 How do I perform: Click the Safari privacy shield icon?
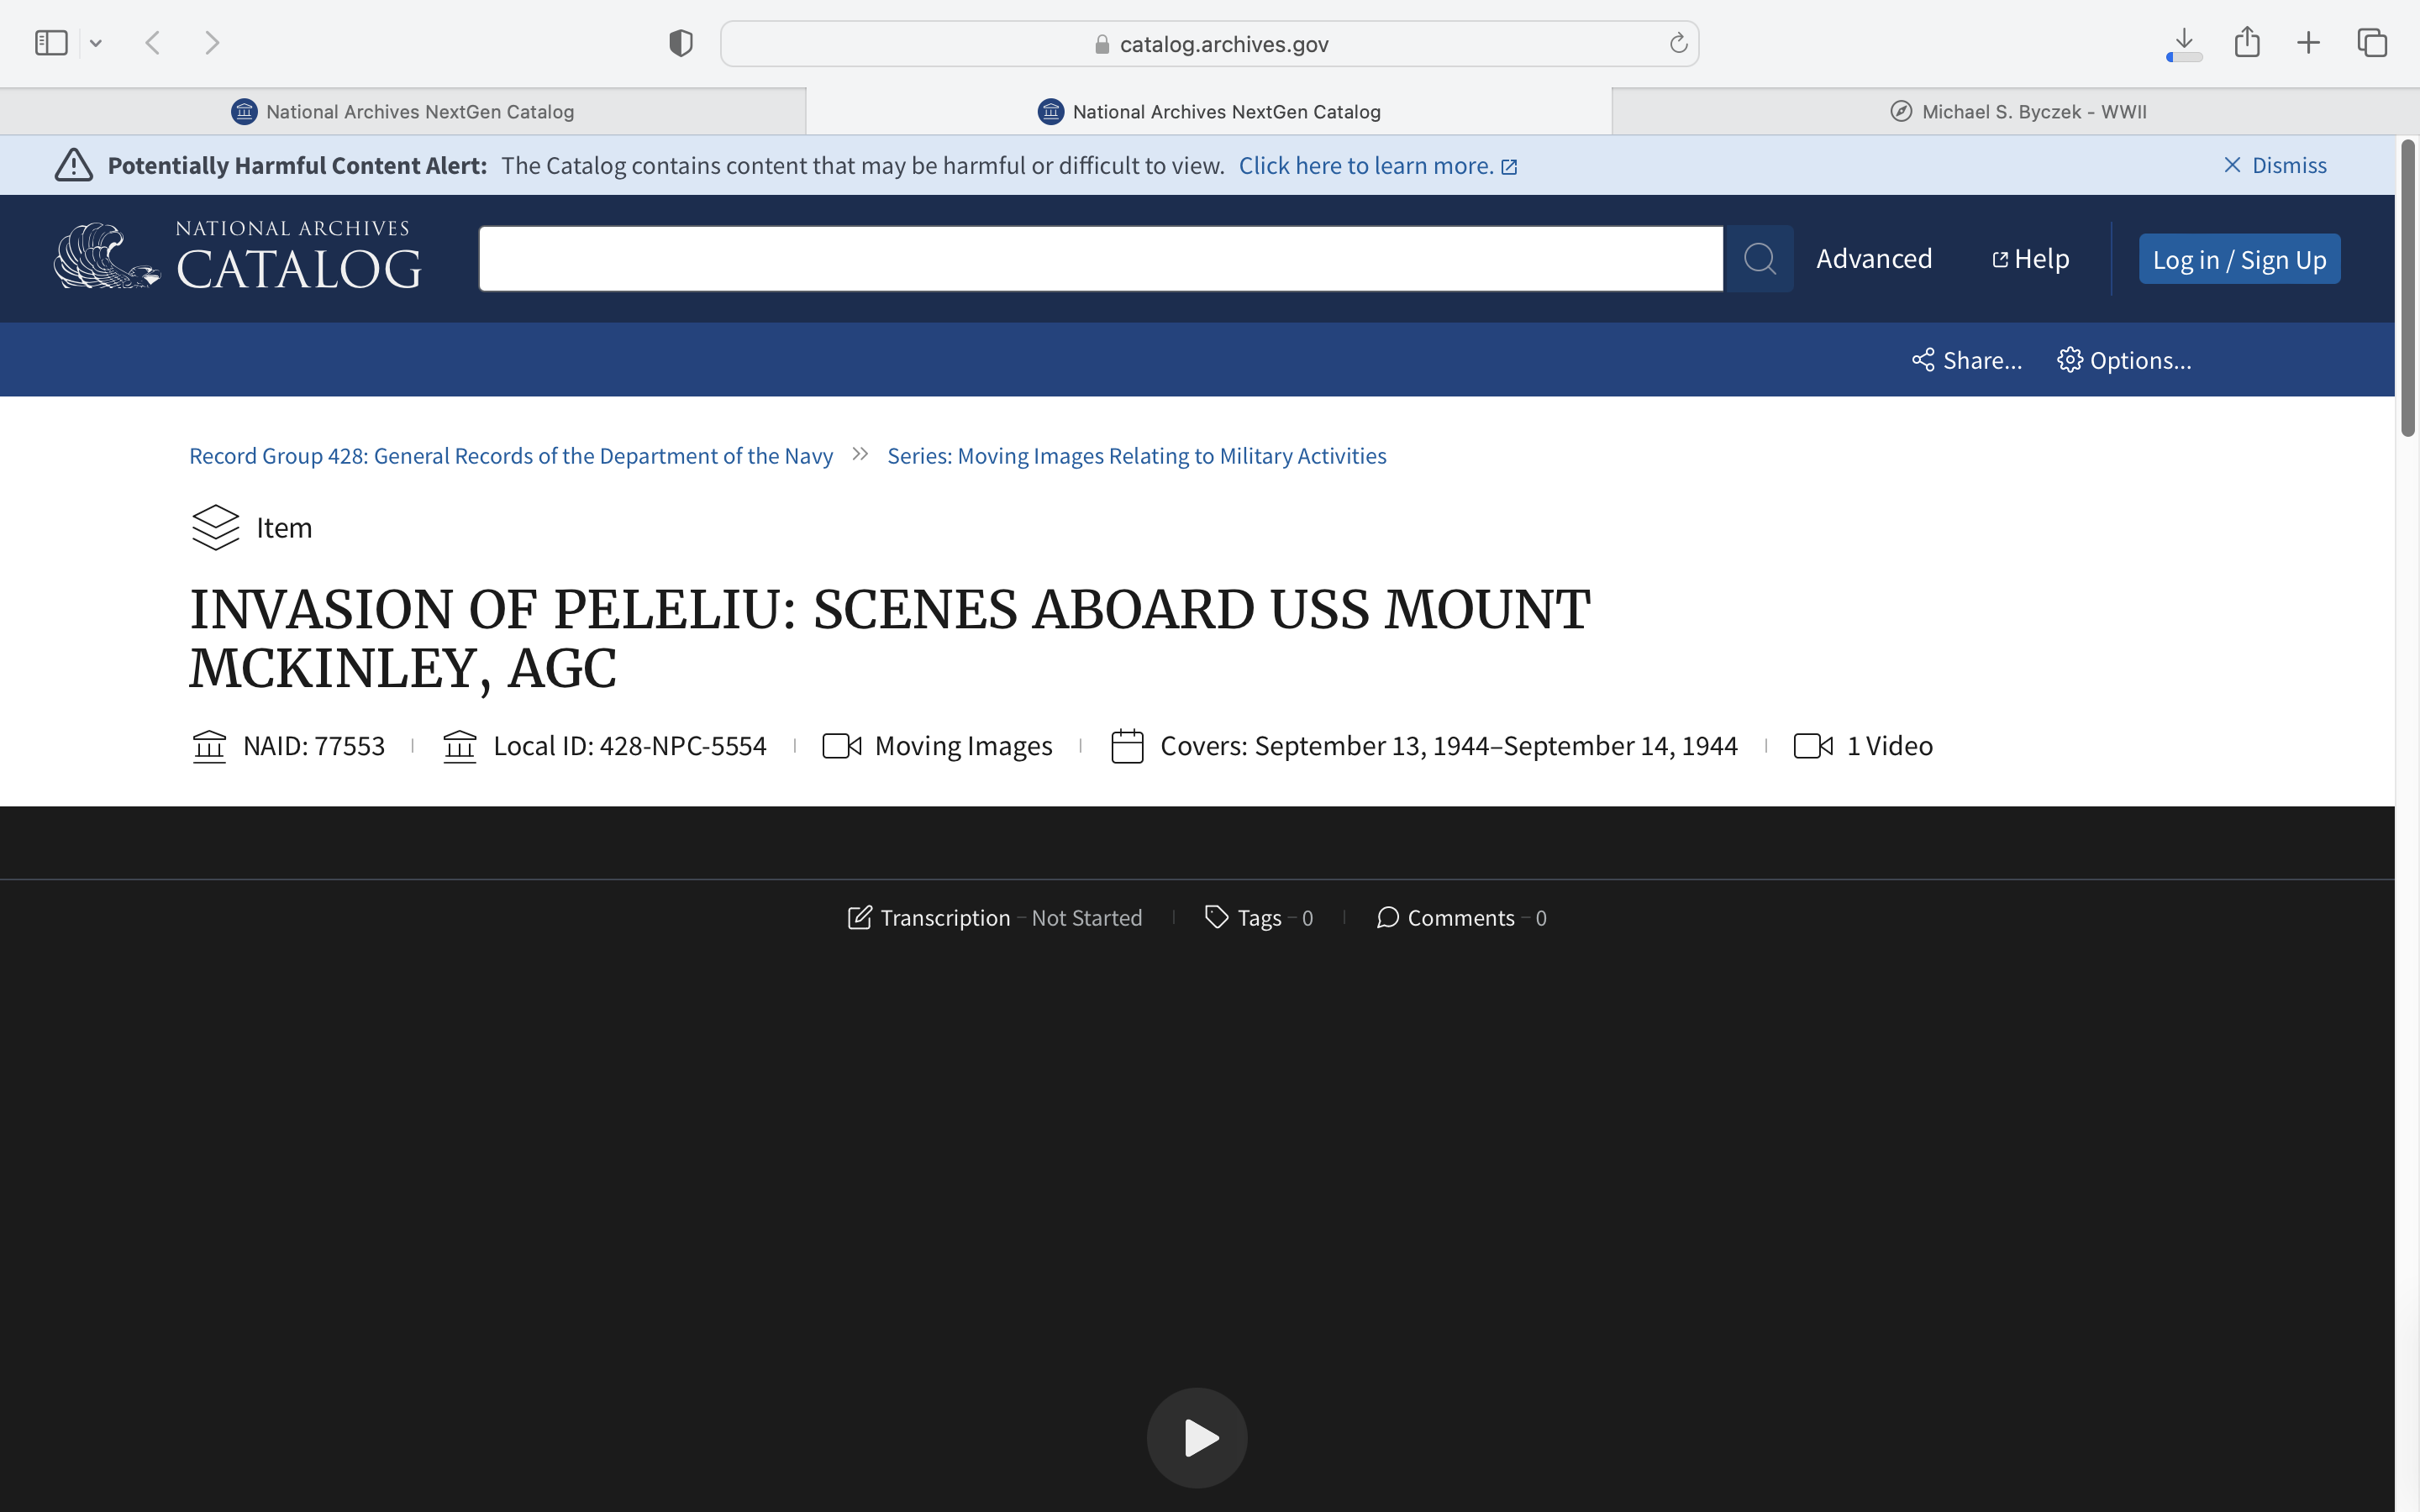pyautogui.click(x=681, y=43)
